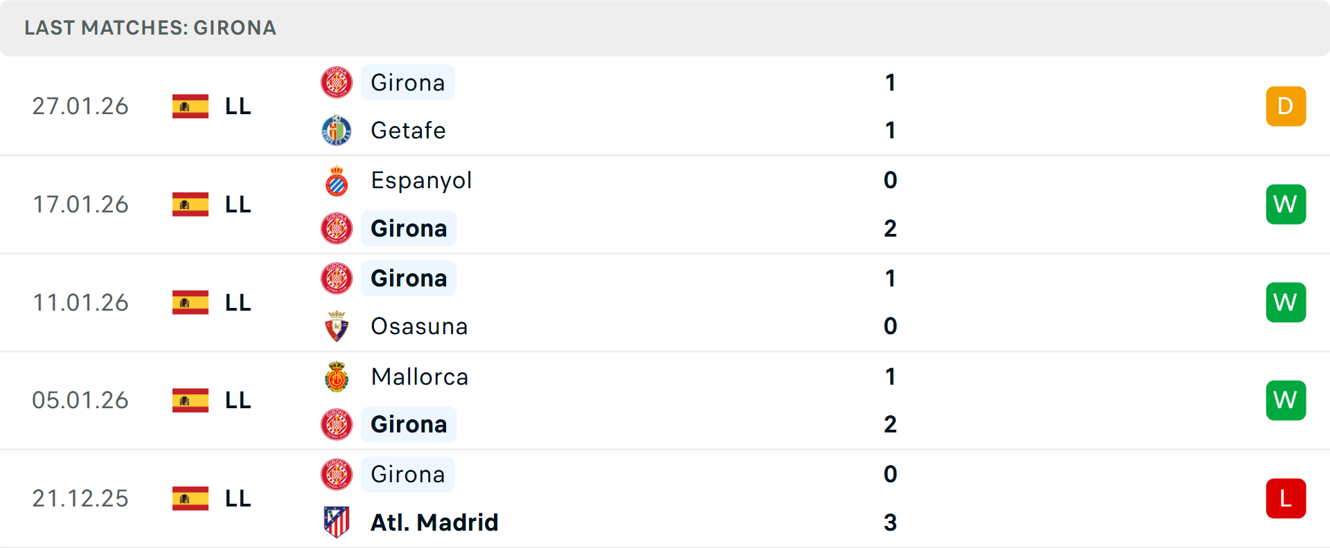The image size is (1330, 548).
Task: Click Spain flag on the 17.01.26 match
Action: point(190,204)
